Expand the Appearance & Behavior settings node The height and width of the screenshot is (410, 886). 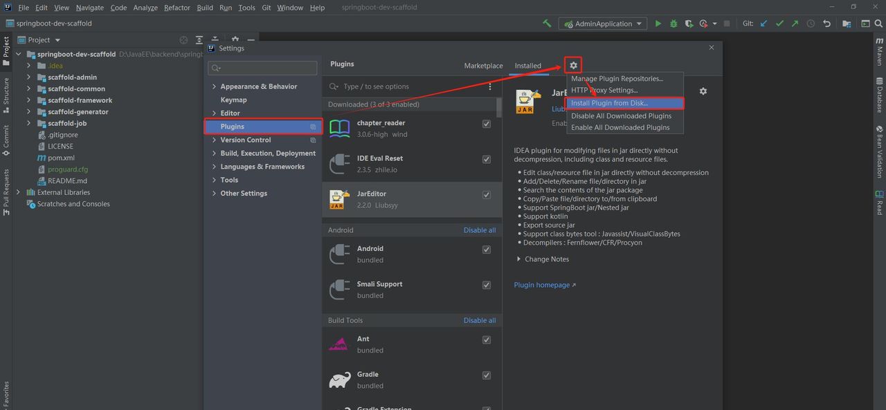pyautogui.click(x=214, y=86)
